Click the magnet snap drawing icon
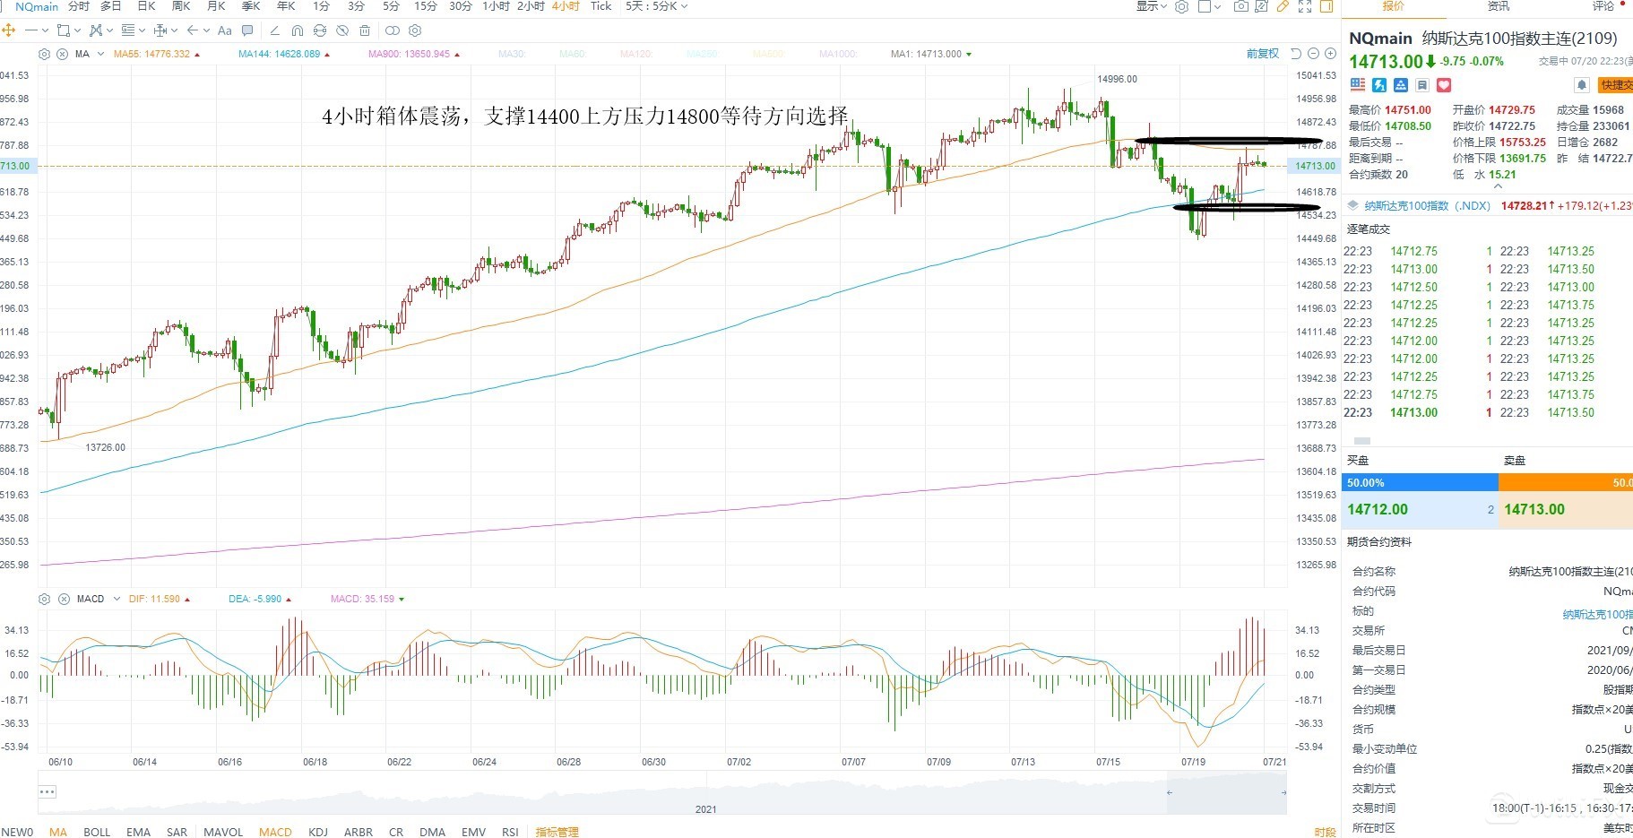 [298, 30]
